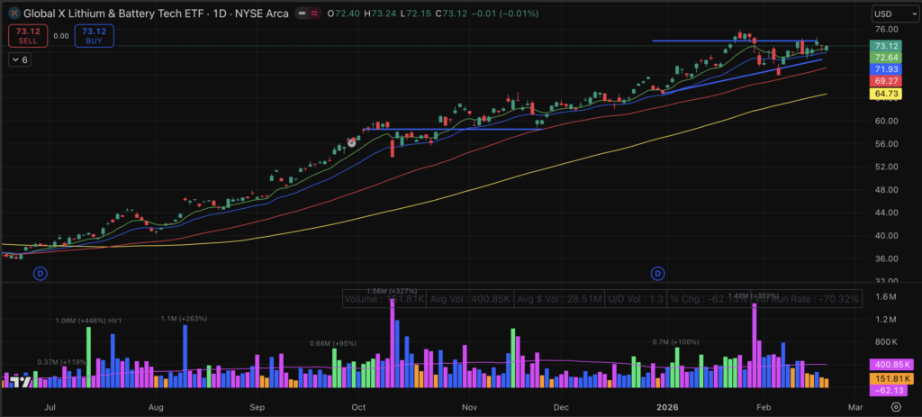922x417 pixels.
Task: Select the blue 71.93 moving average label
Action: (887, 69)
